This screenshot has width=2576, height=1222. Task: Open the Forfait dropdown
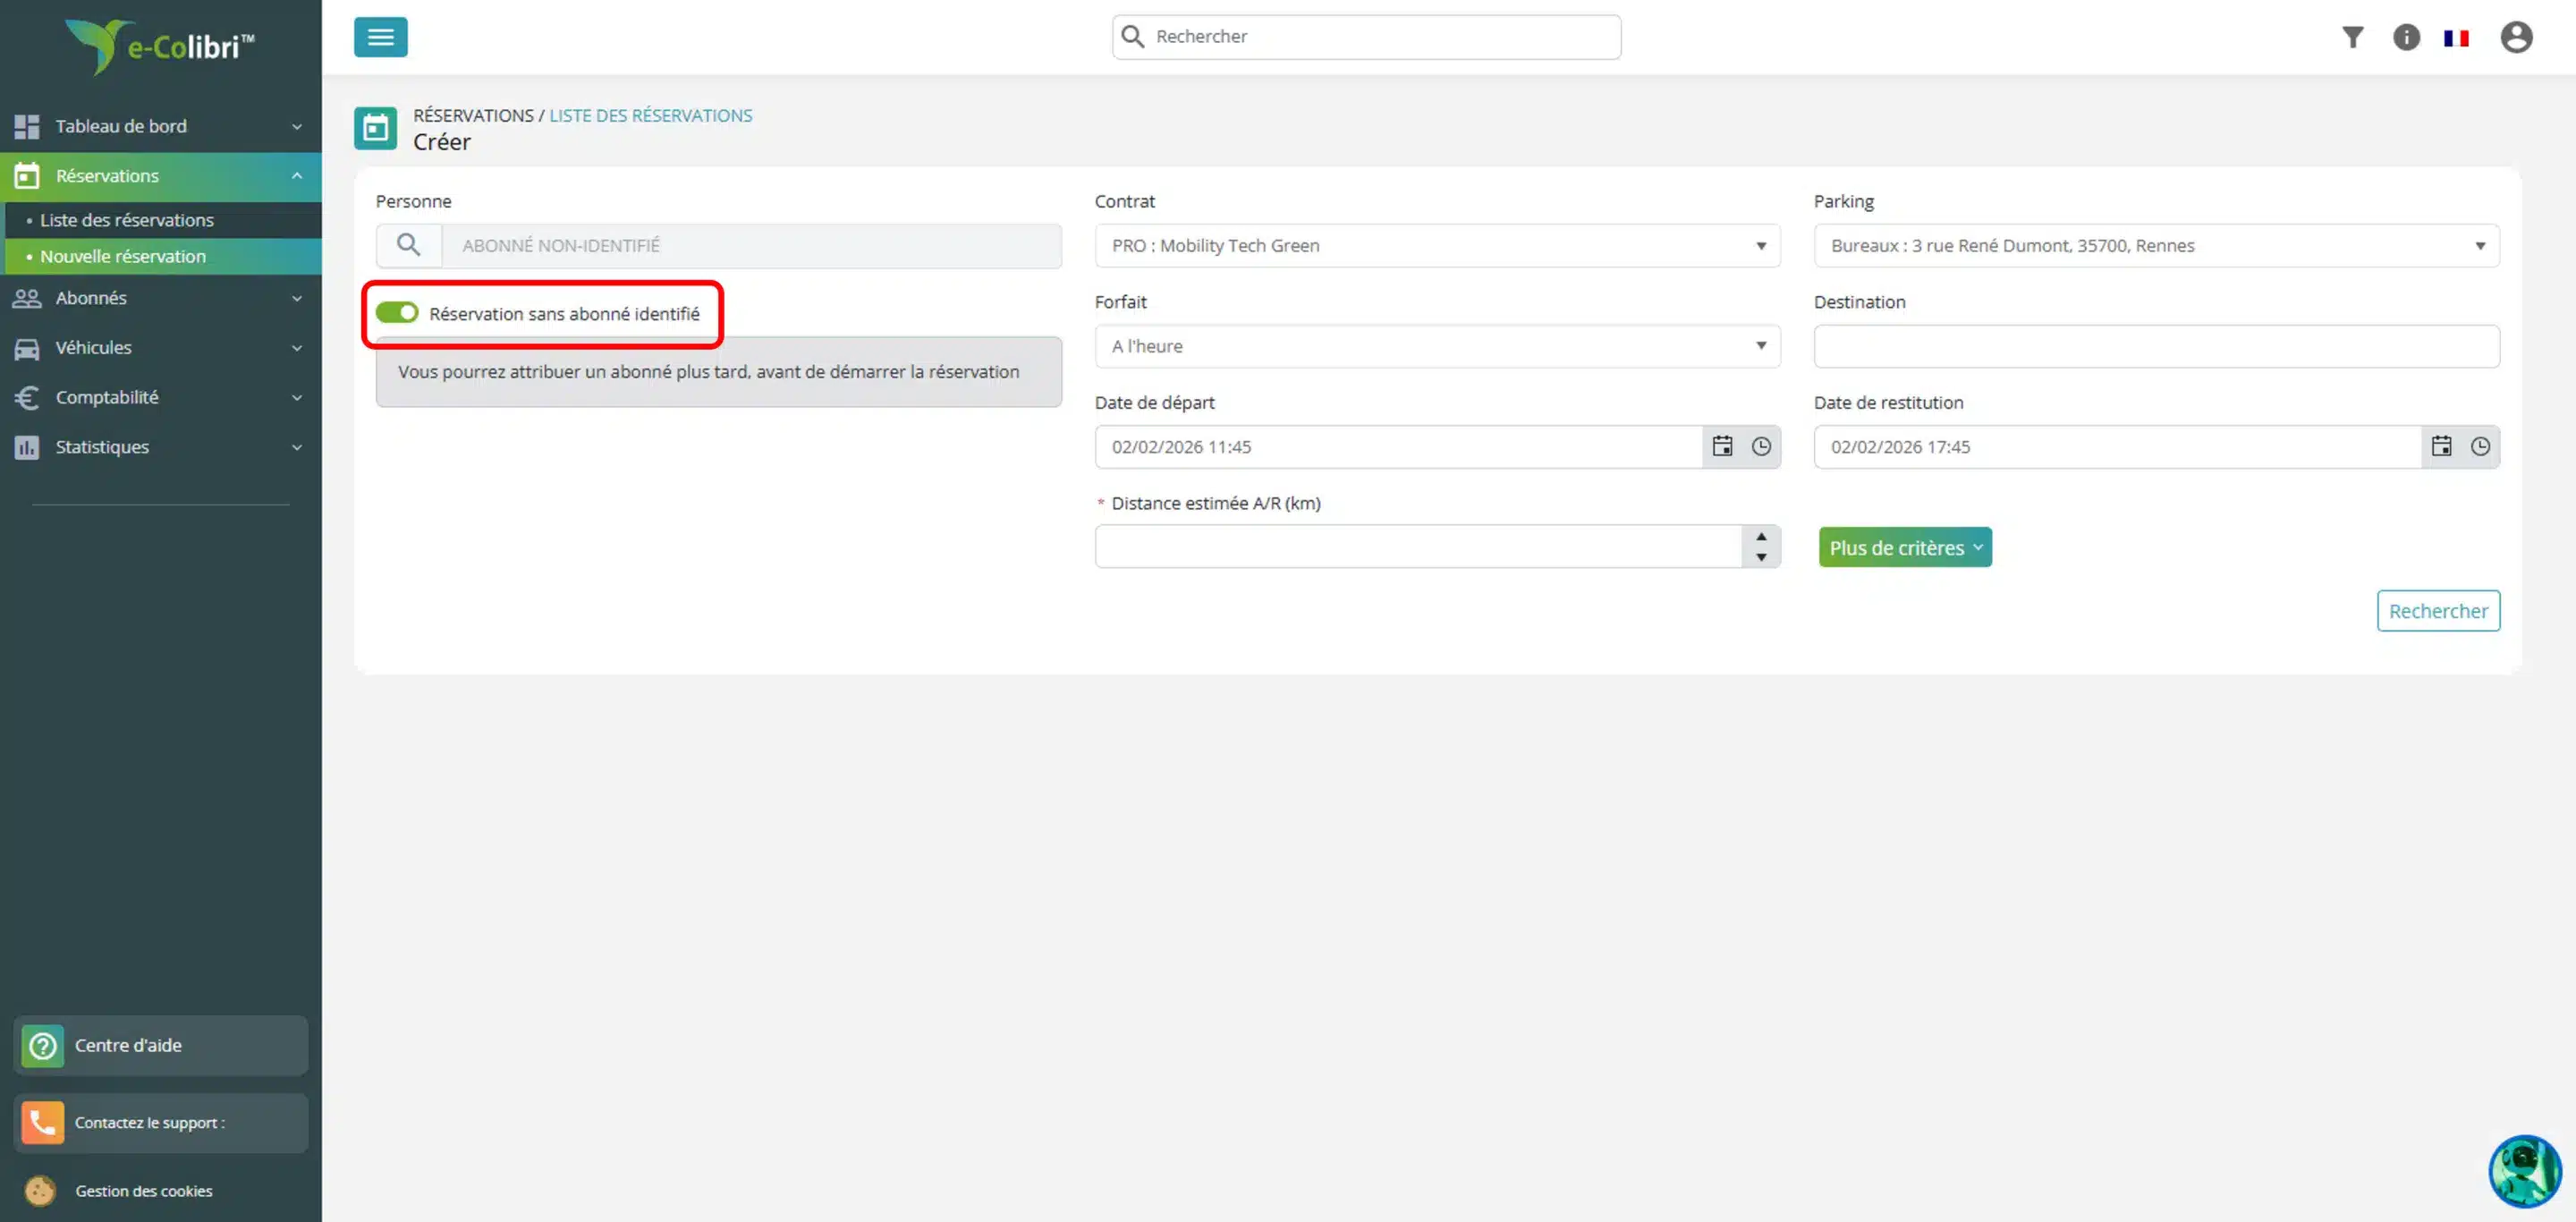point(1436,346)
